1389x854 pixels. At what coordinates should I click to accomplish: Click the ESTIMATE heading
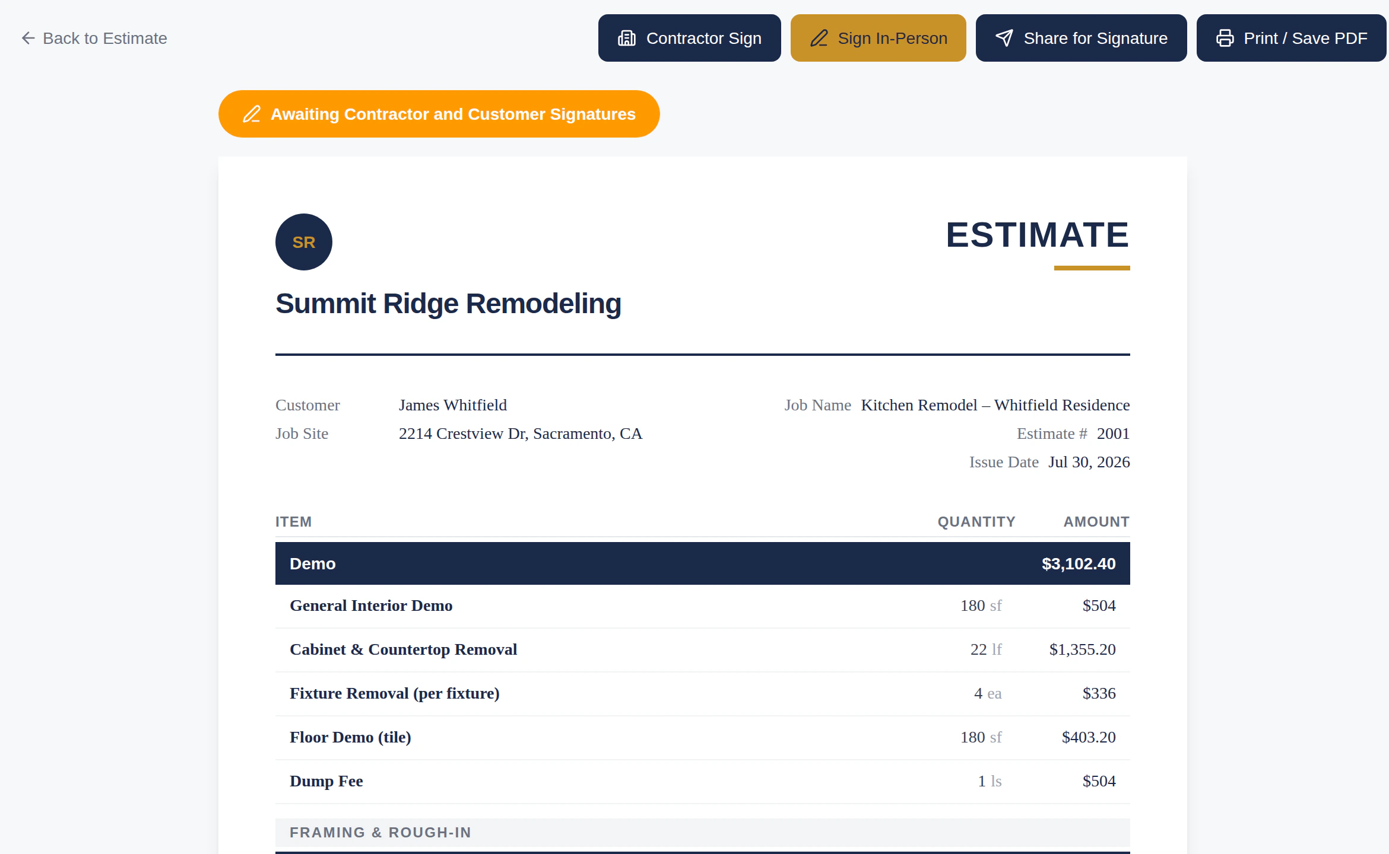1038,235
